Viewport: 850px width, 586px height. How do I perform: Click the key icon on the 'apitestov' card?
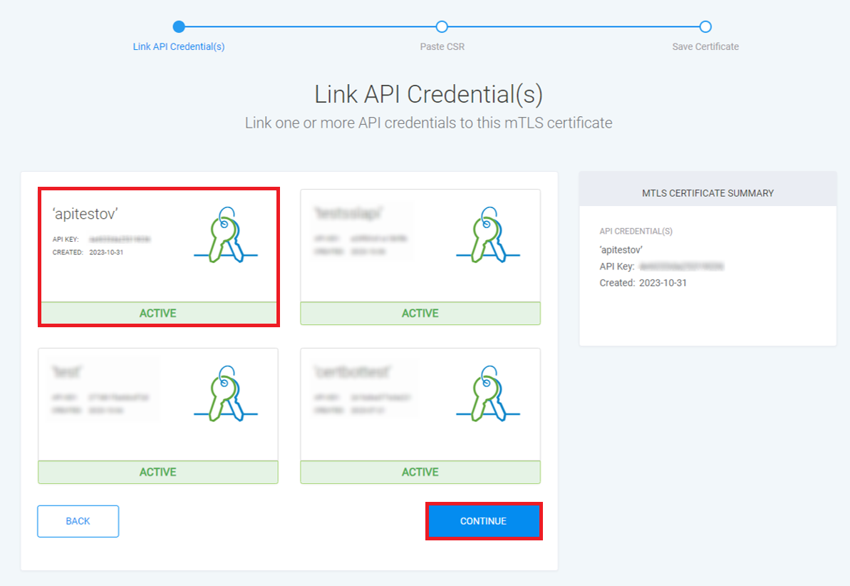[225, 235]
